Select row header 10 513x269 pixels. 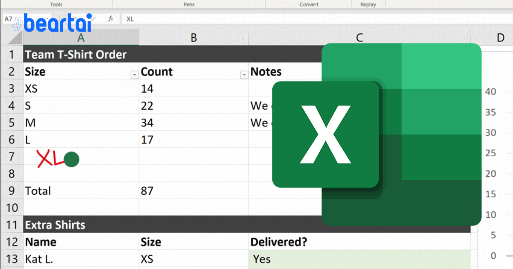tap(12, 208)
